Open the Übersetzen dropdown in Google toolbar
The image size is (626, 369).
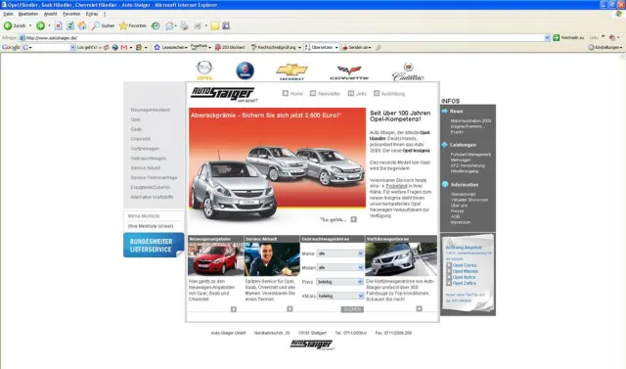click(x=336, y=48)
